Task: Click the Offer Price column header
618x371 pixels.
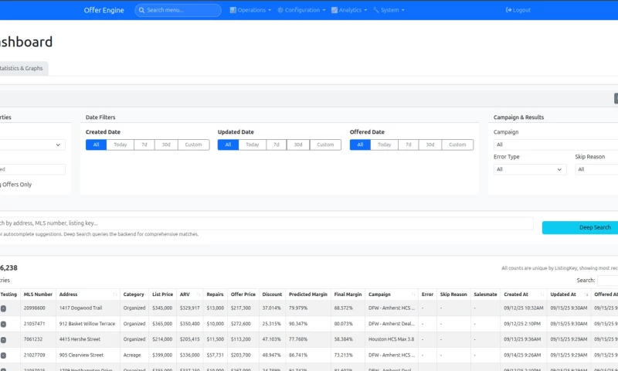Action: (x=243, y=294)
